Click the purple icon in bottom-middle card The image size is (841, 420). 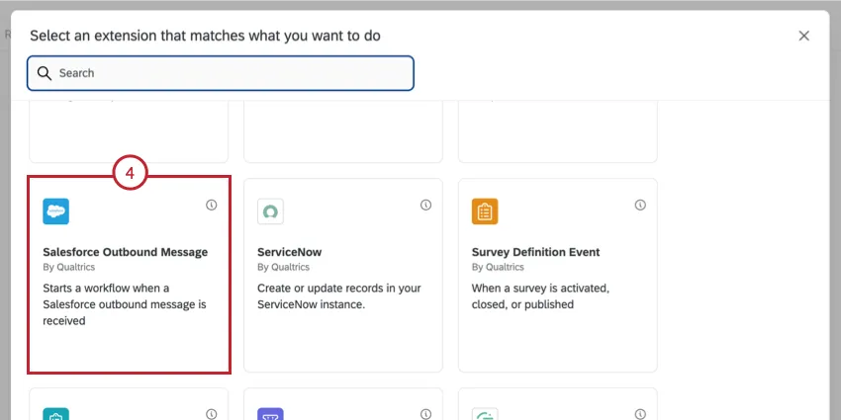tap(270, 414)
